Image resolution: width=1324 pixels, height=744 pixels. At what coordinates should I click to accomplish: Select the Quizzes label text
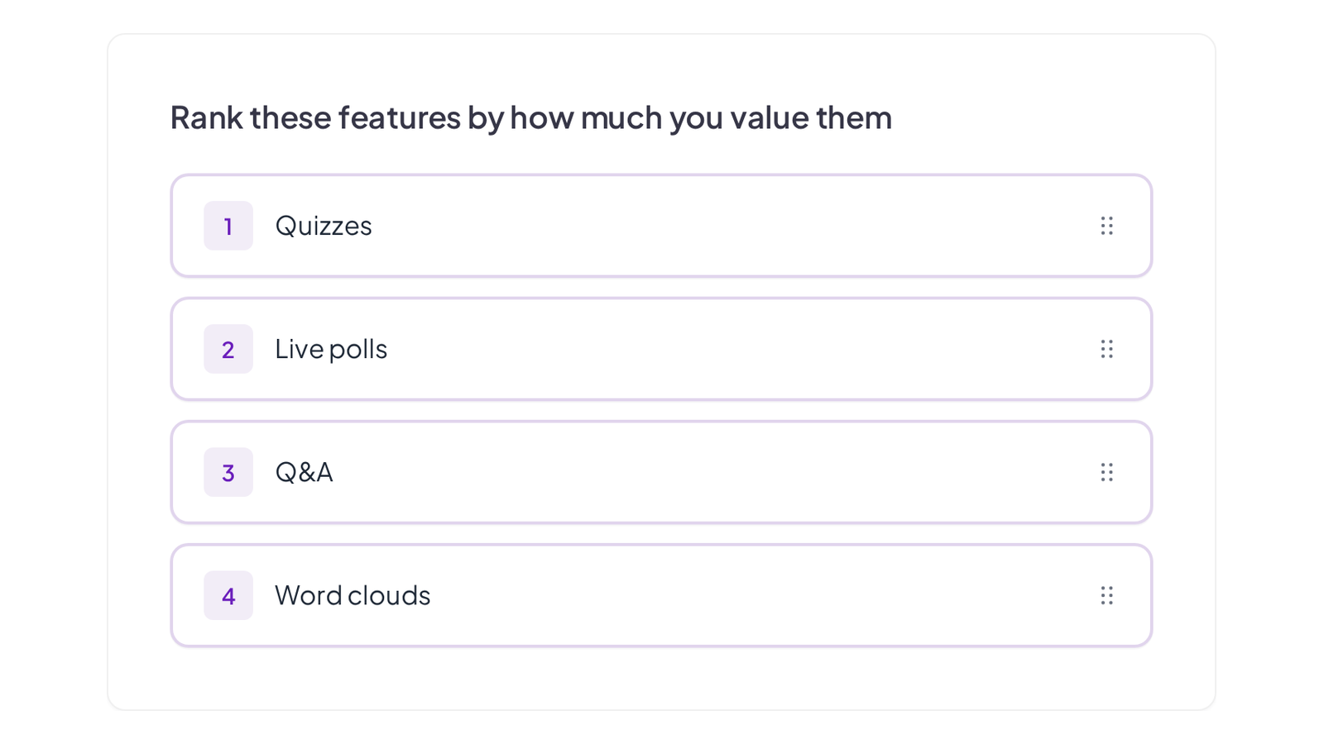pos(324,226)
